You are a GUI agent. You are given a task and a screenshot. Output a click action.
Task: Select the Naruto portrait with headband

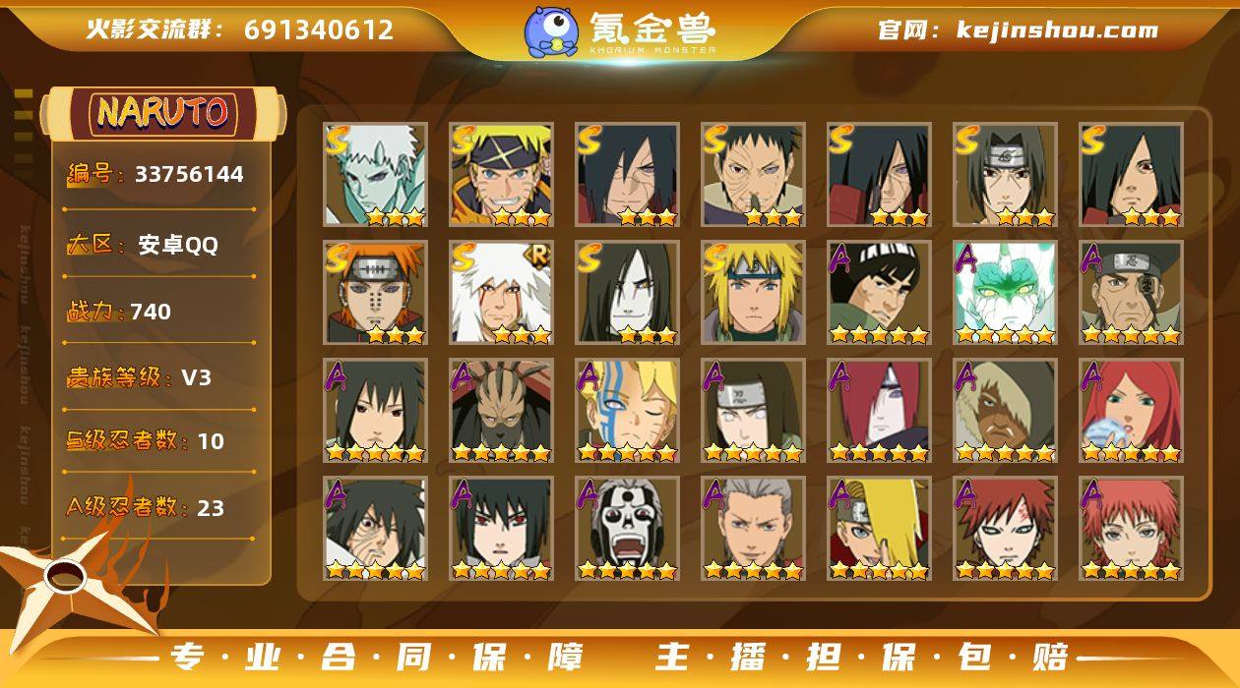pyautogui.click(x=501, y=175)
